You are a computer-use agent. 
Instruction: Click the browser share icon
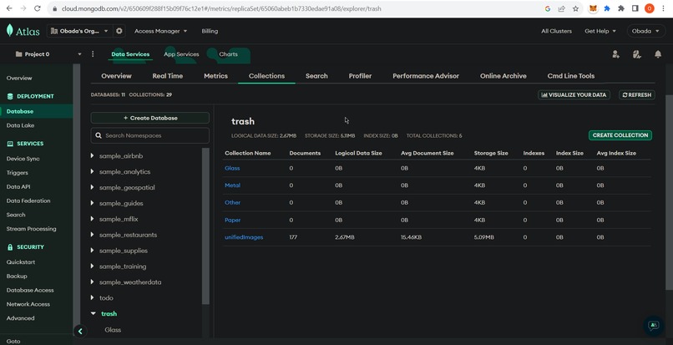[x=561, y=8]
